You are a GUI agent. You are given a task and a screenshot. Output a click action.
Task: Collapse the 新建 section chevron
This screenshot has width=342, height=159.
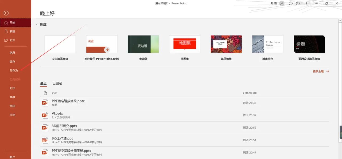point(37,24)
